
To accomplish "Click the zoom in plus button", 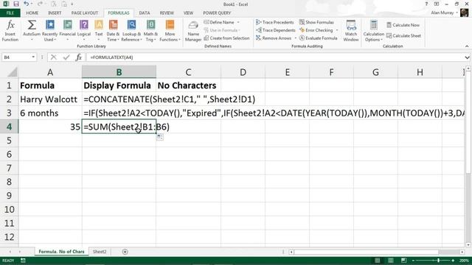I will [454, 261].
